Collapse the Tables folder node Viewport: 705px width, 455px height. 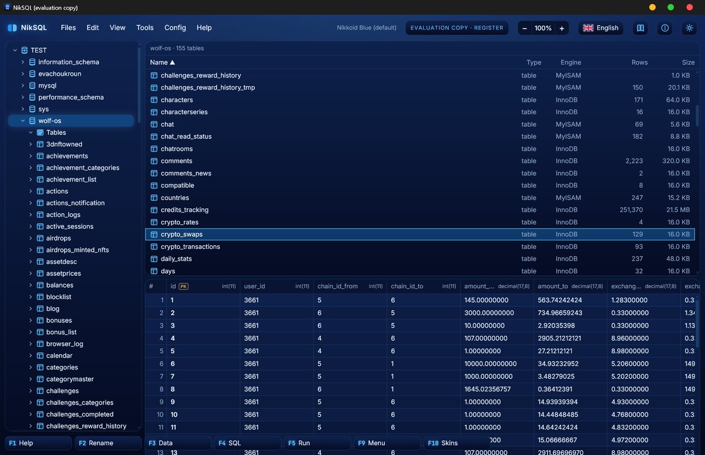coord(31,133)
